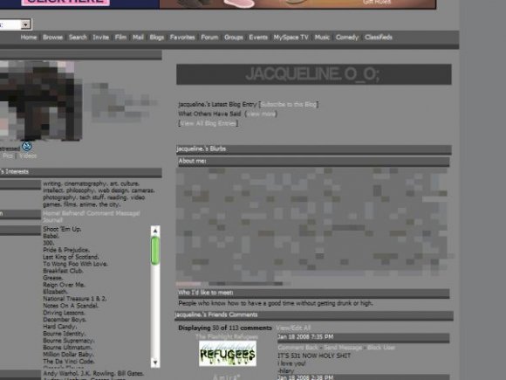Image resolution: width=506 pixels, height=380 pixels.
Task: Click view more under What Others Have Said
Action: [x=262, y=114]
